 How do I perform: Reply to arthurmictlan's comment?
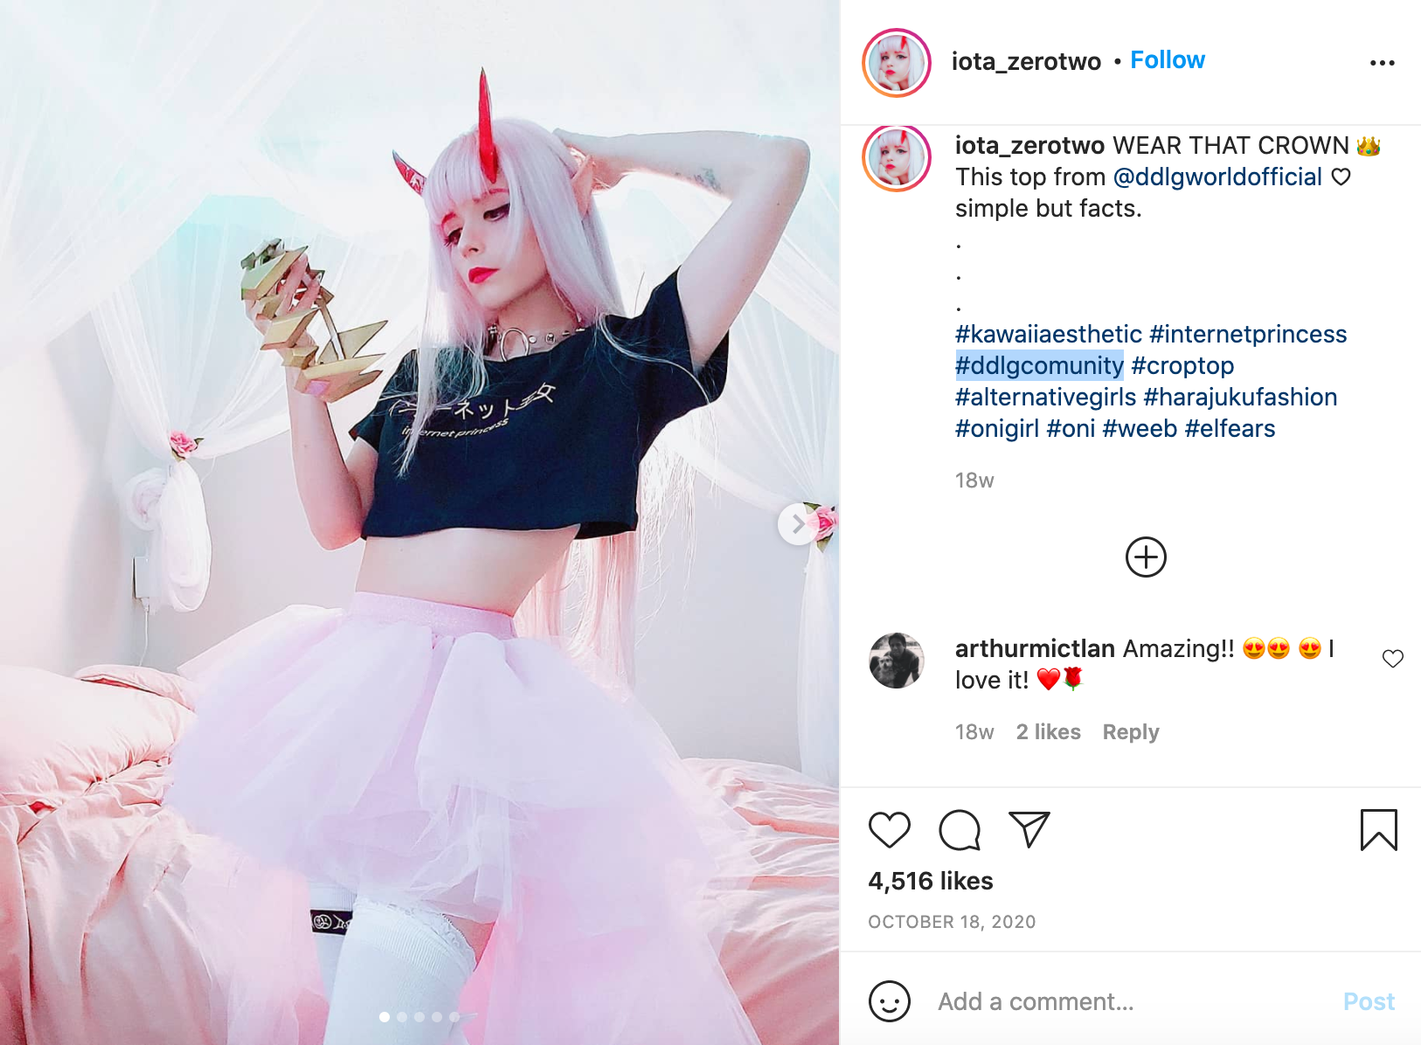1131,732
